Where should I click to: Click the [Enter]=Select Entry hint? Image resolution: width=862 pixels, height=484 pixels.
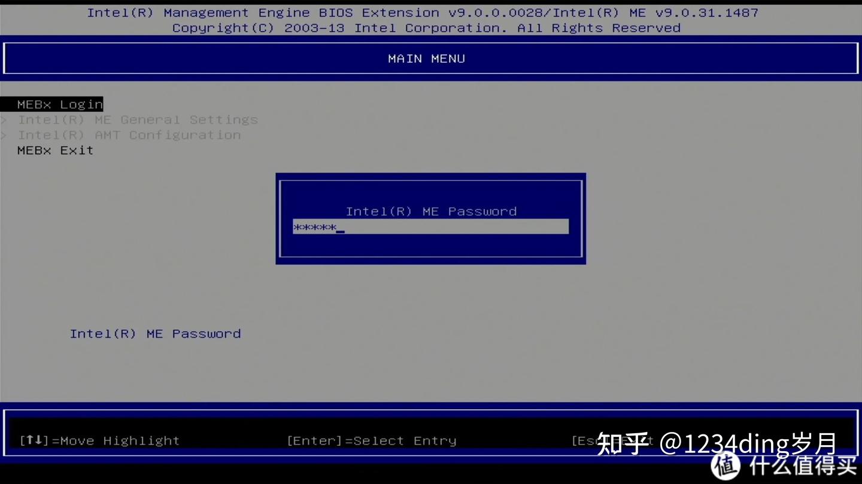pos(371,440)
